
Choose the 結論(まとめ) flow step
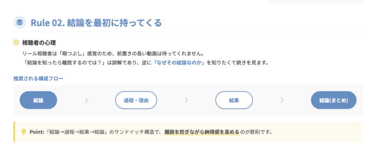pos(333,100)
